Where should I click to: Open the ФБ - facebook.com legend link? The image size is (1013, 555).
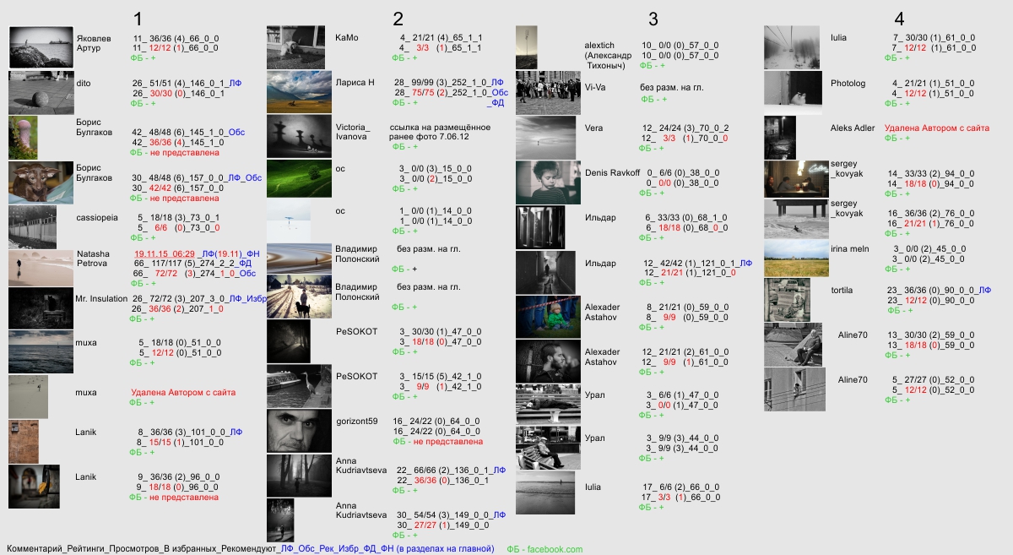[544, 549]
